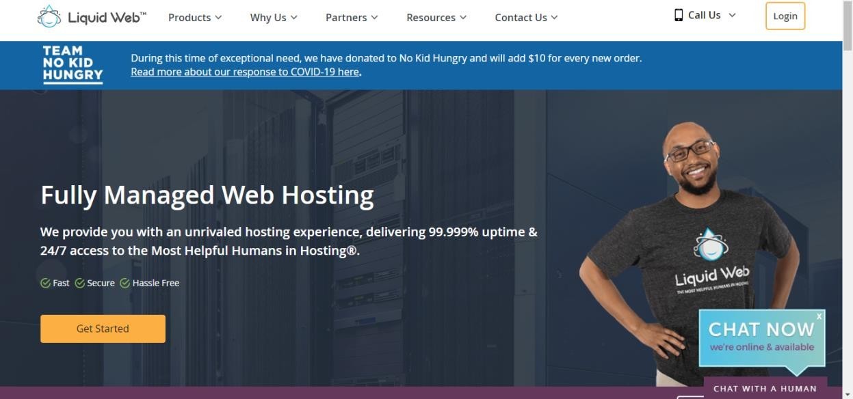Click the Chat With A Human bar
Viewport: 853px width, 399px height.
click(x=765, y=388)
